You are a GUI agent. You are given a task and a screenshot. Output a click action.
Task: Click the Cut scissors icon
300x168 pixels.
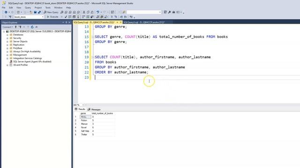coord(84,12)
